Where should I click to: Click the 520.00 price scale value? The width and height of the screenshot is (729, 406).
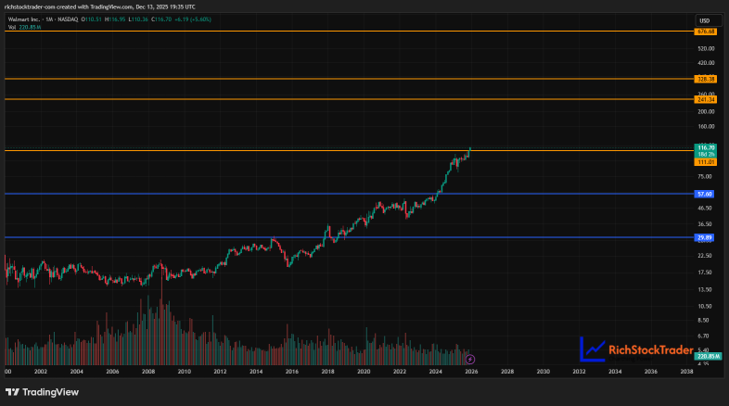(x=705, y=48)
